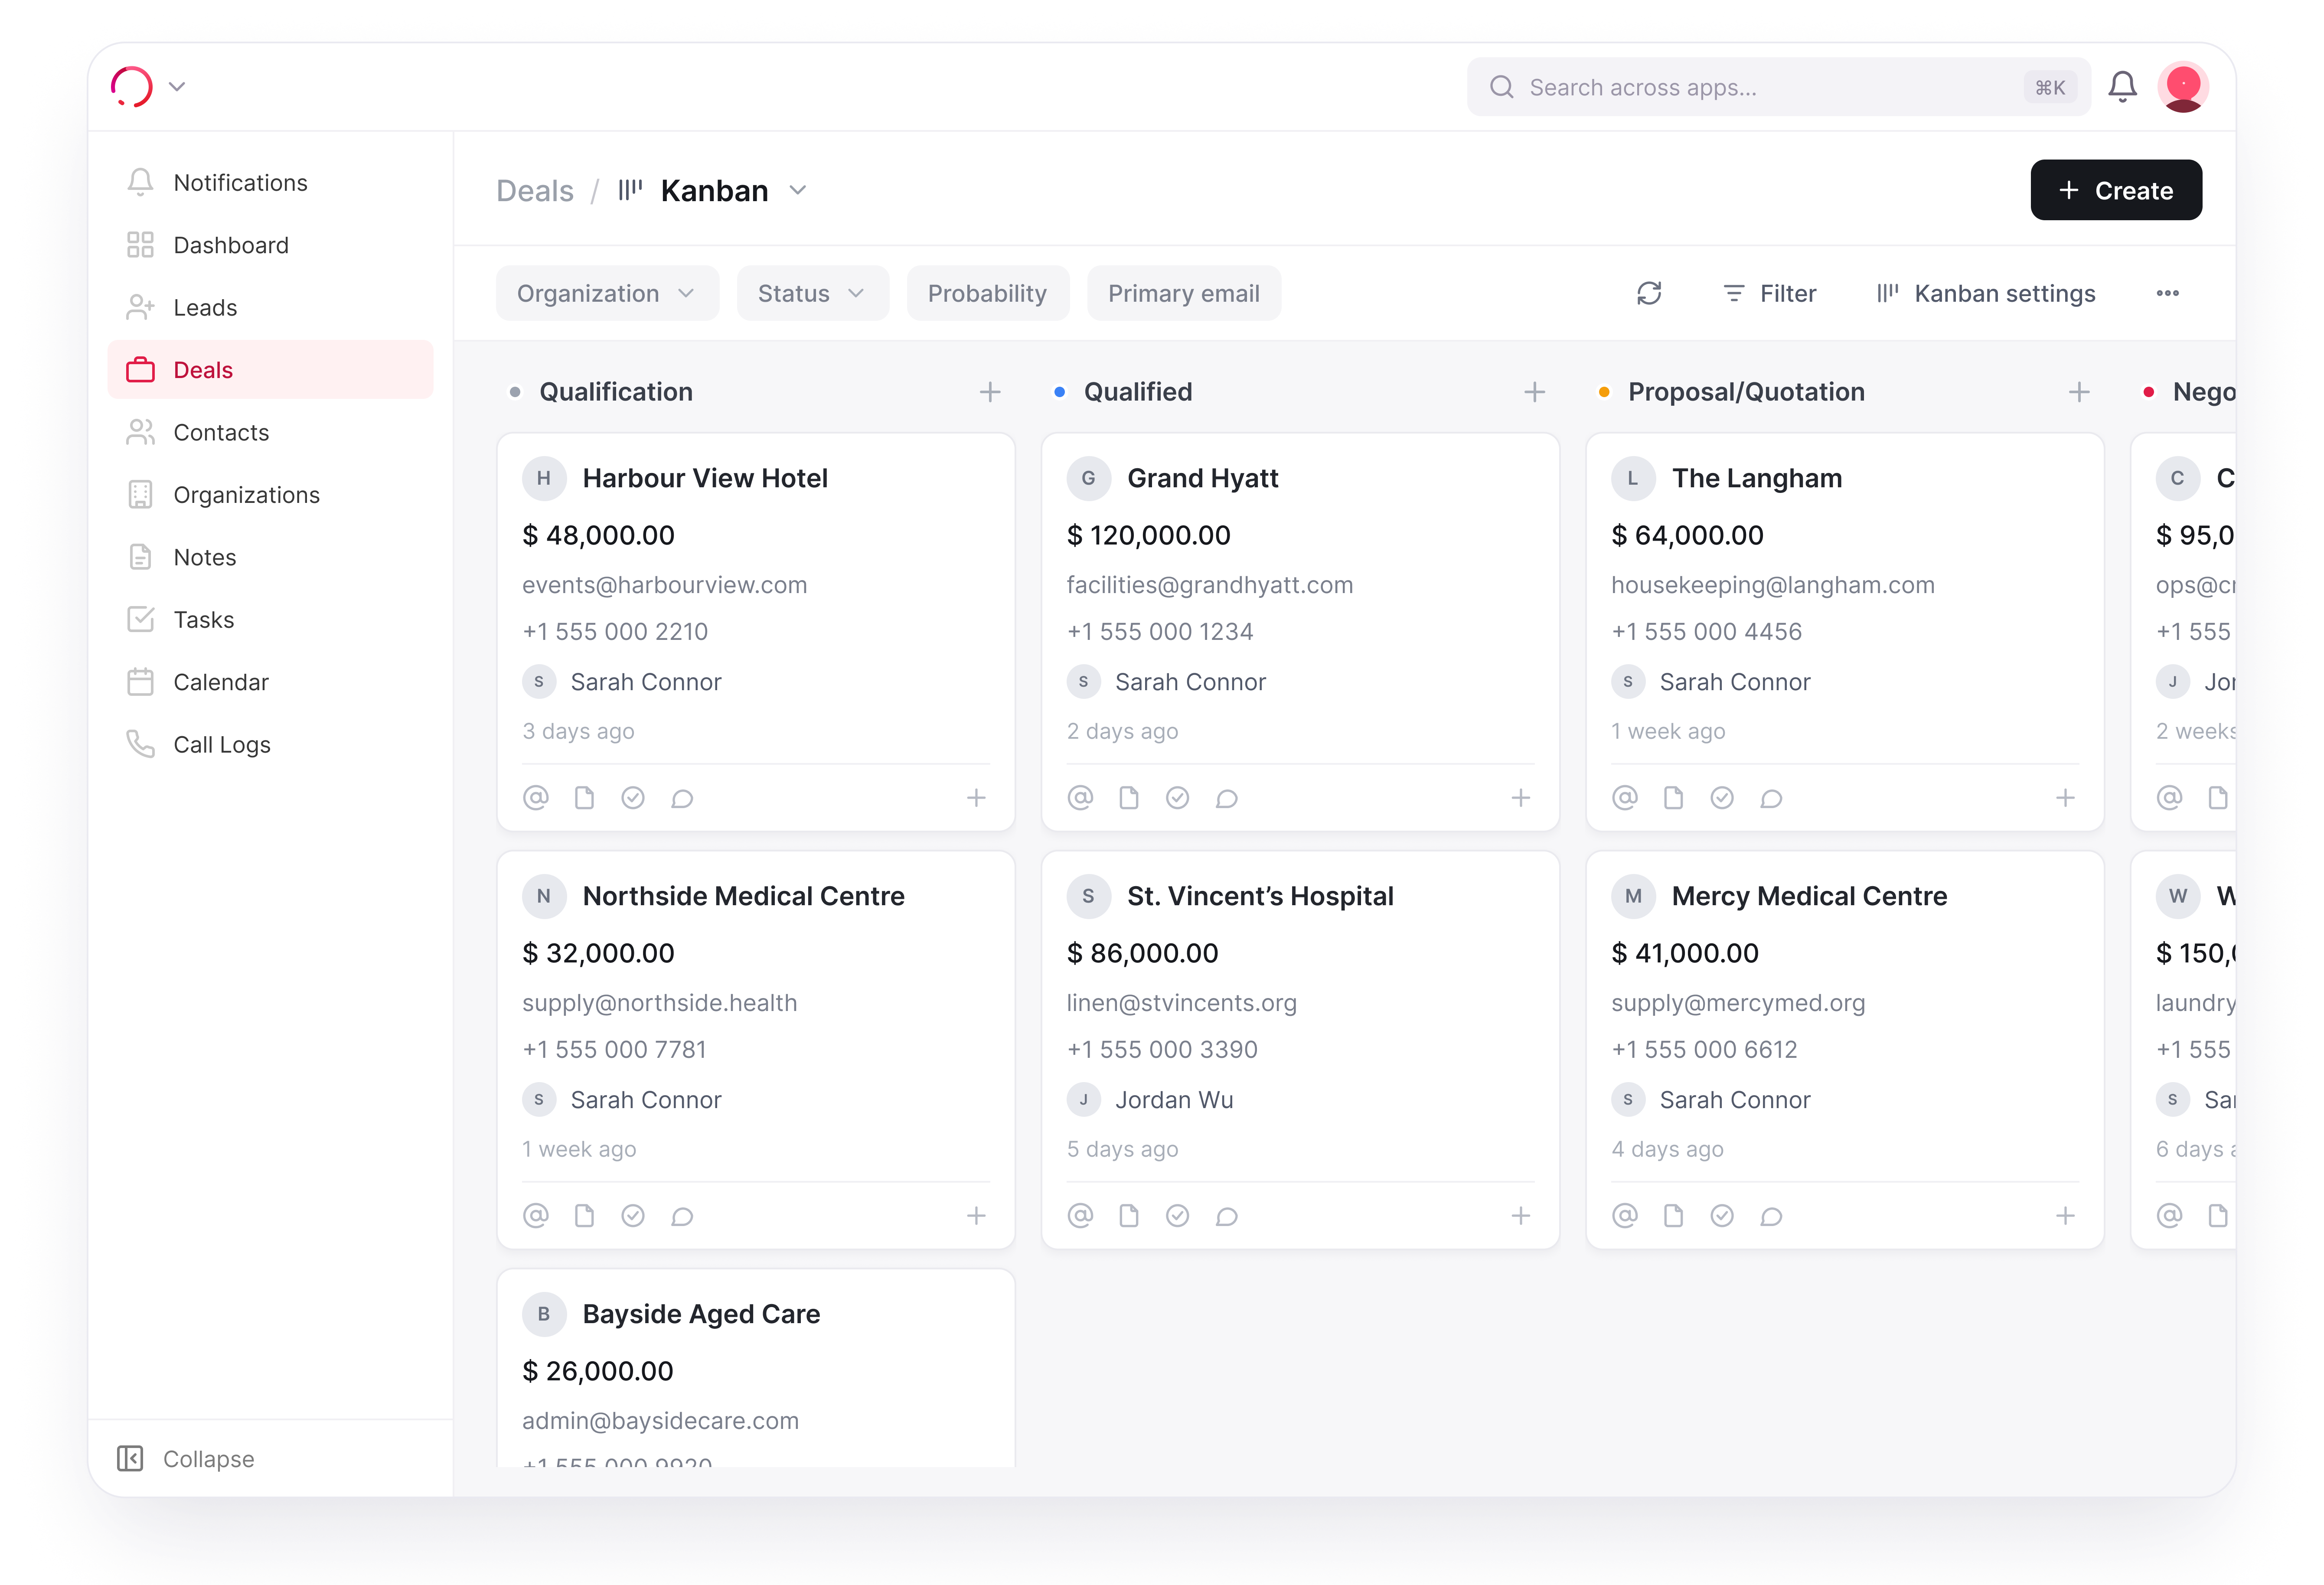The image size is (2324, 1585).
Task: Add a deal to the Proposal/Quotation column
Action: click(x=2079, y=392)
